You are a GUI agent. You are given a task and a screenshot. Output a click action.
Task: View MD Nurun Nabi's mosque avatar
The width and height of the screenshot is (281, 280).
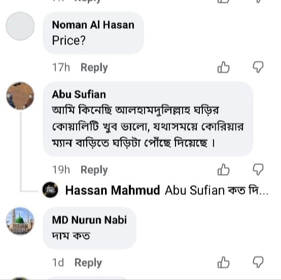click(20, 221)
